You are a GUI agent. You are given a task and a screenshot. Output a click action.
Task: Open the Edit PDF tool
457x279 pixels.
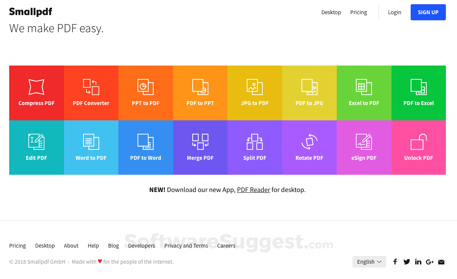(x=36, y=147)
